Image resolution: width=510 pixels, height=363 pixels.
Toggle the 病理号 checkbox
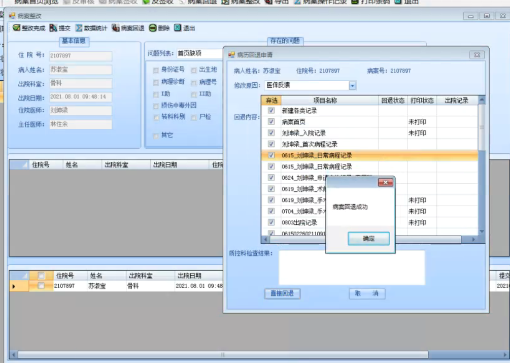point(194,82)
